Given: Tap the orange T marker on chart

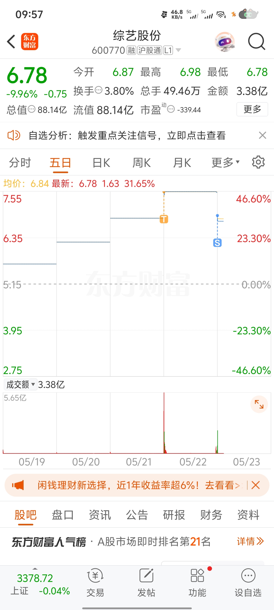Looking at the screenshot, I should tap(164, 219).
